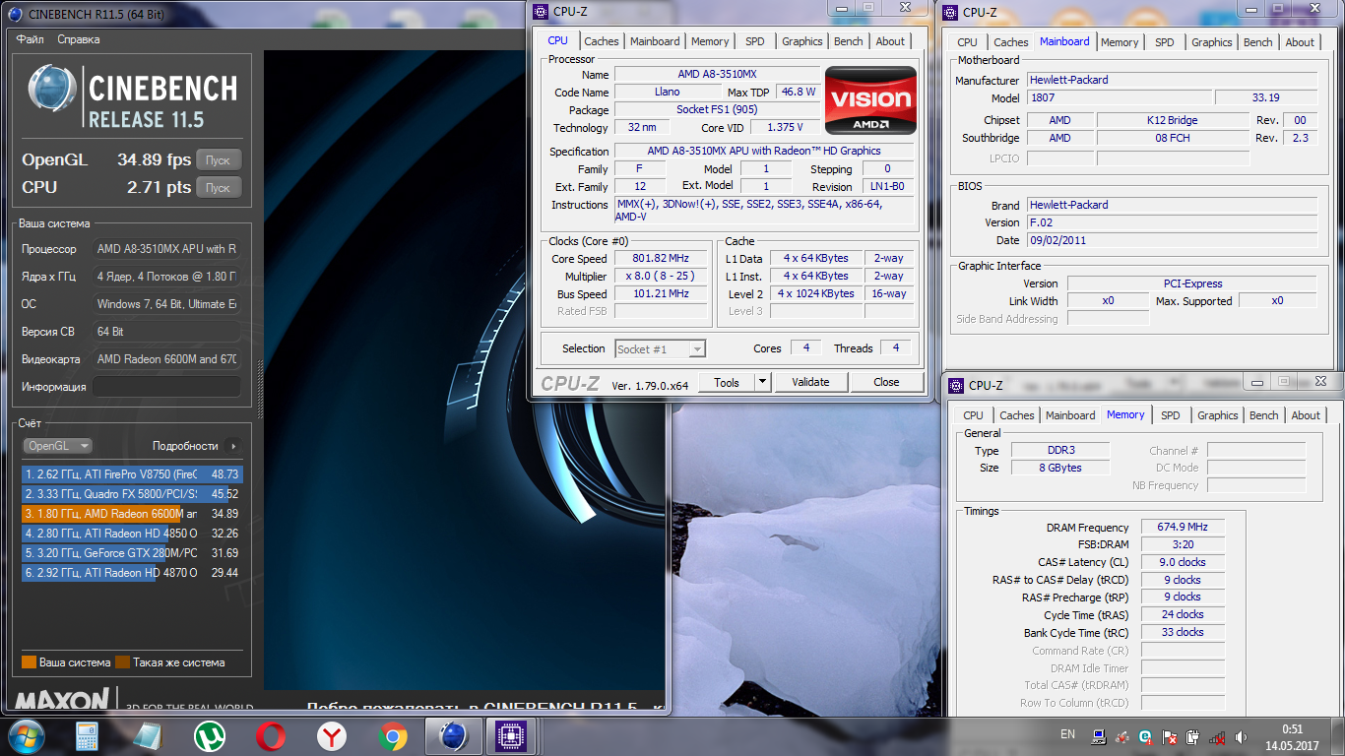Click the Cycle Time value 24 clocks

(1183, 614)
